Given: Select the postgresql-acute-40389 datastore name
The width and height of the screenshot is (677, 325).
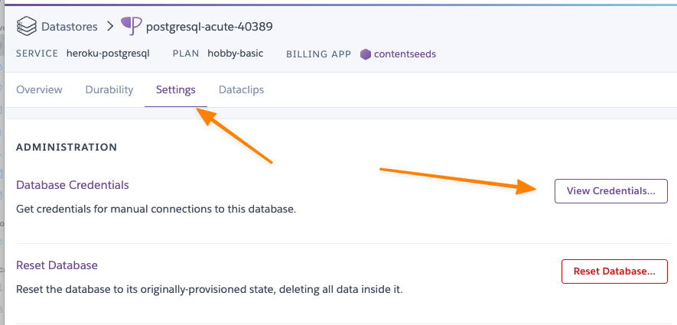Looking at the screenshot, I should [x=209, y=27].
